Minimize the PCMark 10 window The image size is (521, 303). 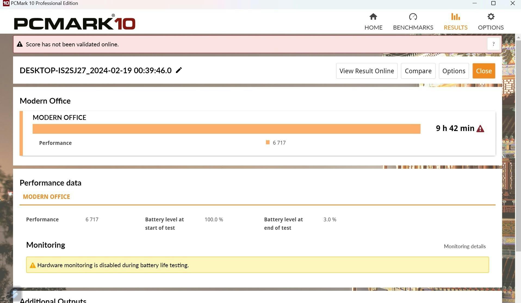(x=475, y=3)
